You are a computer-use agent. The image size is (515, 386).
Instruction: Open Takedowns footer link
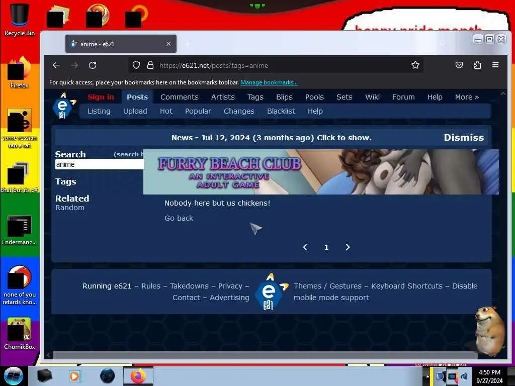pyautogui.click(x=189, y=286)
